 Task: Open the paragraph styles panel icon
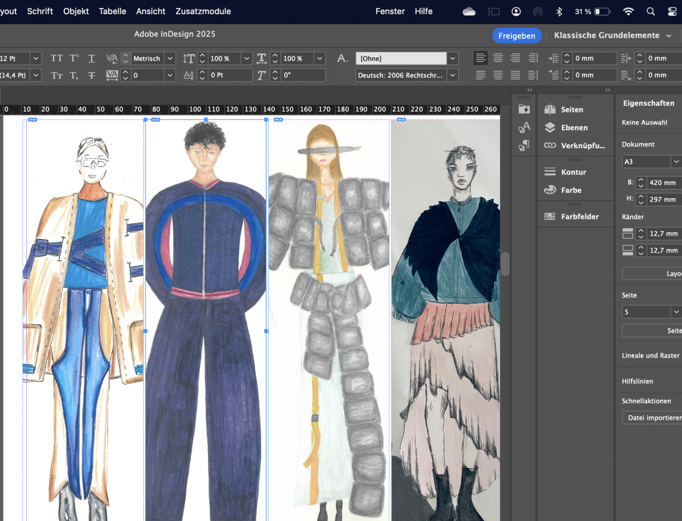click(x=524, y=145)
